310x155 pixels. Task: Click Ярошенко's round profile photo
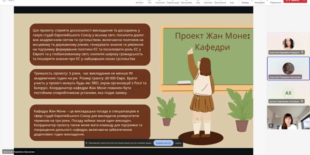(x=288, y=68)
